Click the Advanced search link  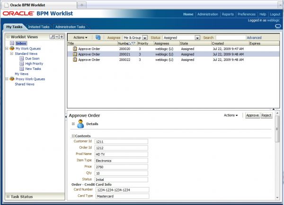tap(254, 38)
